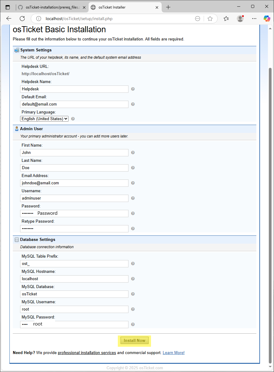This screenshot has width=274, height=372.
Task: Open new tab with plus button
Action: click(x=168, y=7)
